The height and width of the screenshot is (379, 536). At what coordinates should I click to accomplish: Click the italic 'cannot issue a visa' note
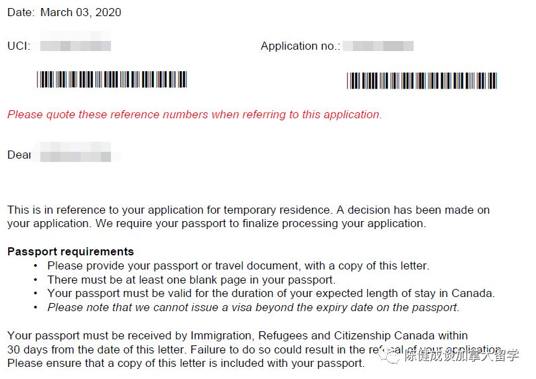coord(253,308)
